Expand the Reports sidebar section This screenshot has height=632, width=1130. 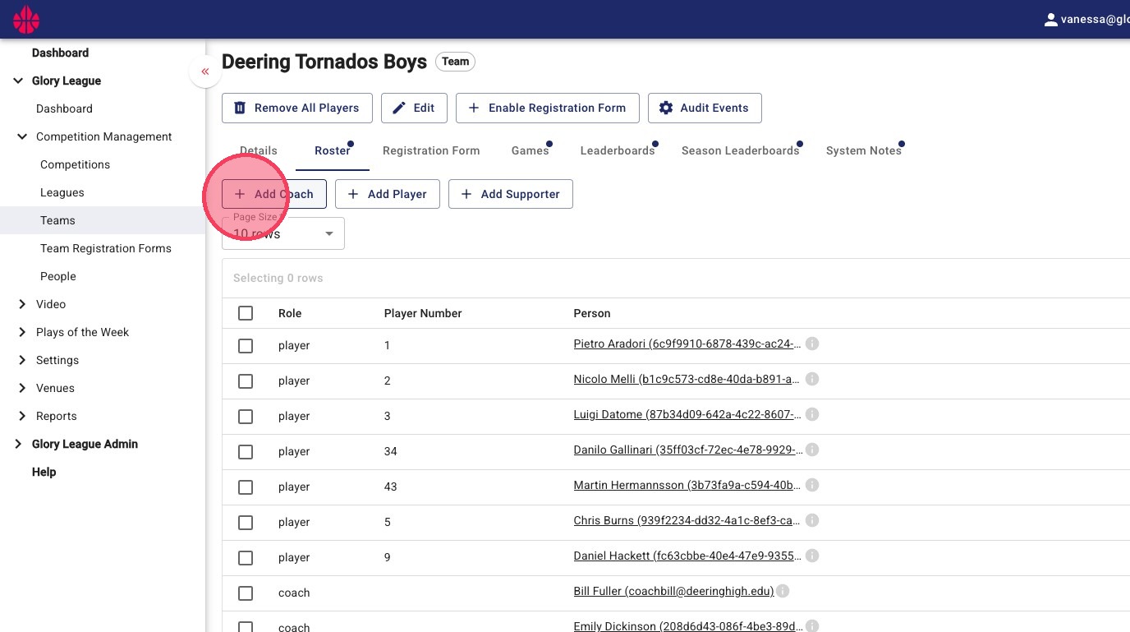(22, 416)
